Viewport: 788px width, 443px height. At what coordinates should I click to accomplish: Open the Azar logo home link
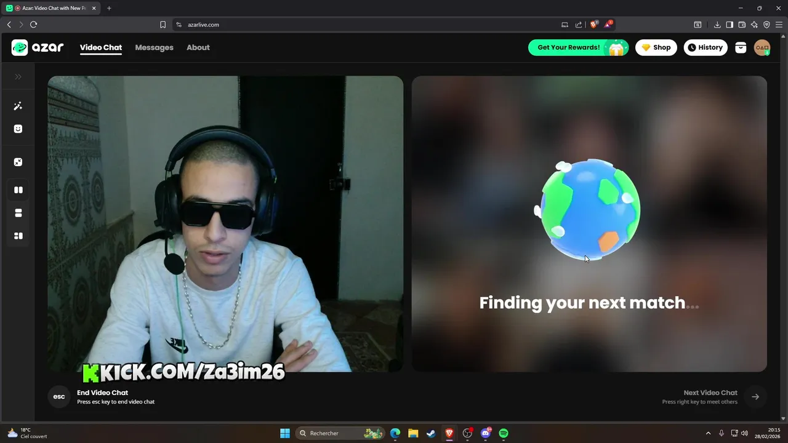pos(38,47)
